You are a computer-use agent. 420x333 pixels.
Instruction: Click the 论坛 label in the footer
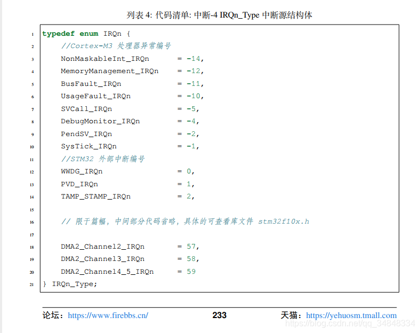click(53, 315)
